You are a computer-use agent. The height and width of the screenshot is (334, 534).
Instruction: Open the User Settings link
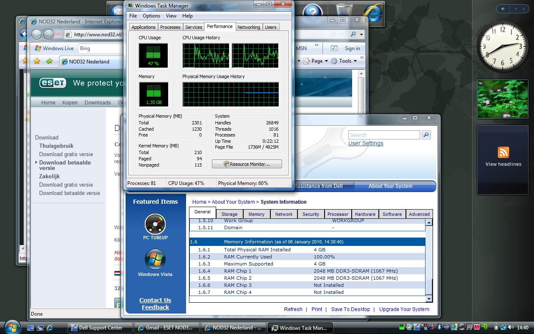point(365,143)
